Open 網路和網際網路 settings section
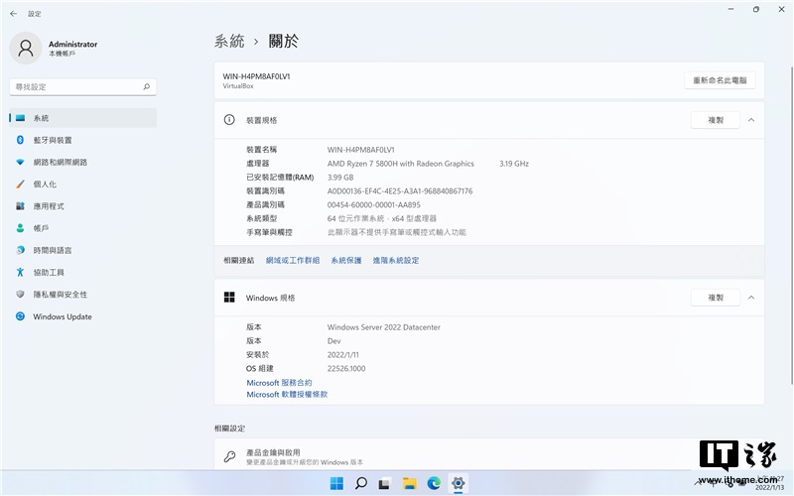 [x=60, y=162]
